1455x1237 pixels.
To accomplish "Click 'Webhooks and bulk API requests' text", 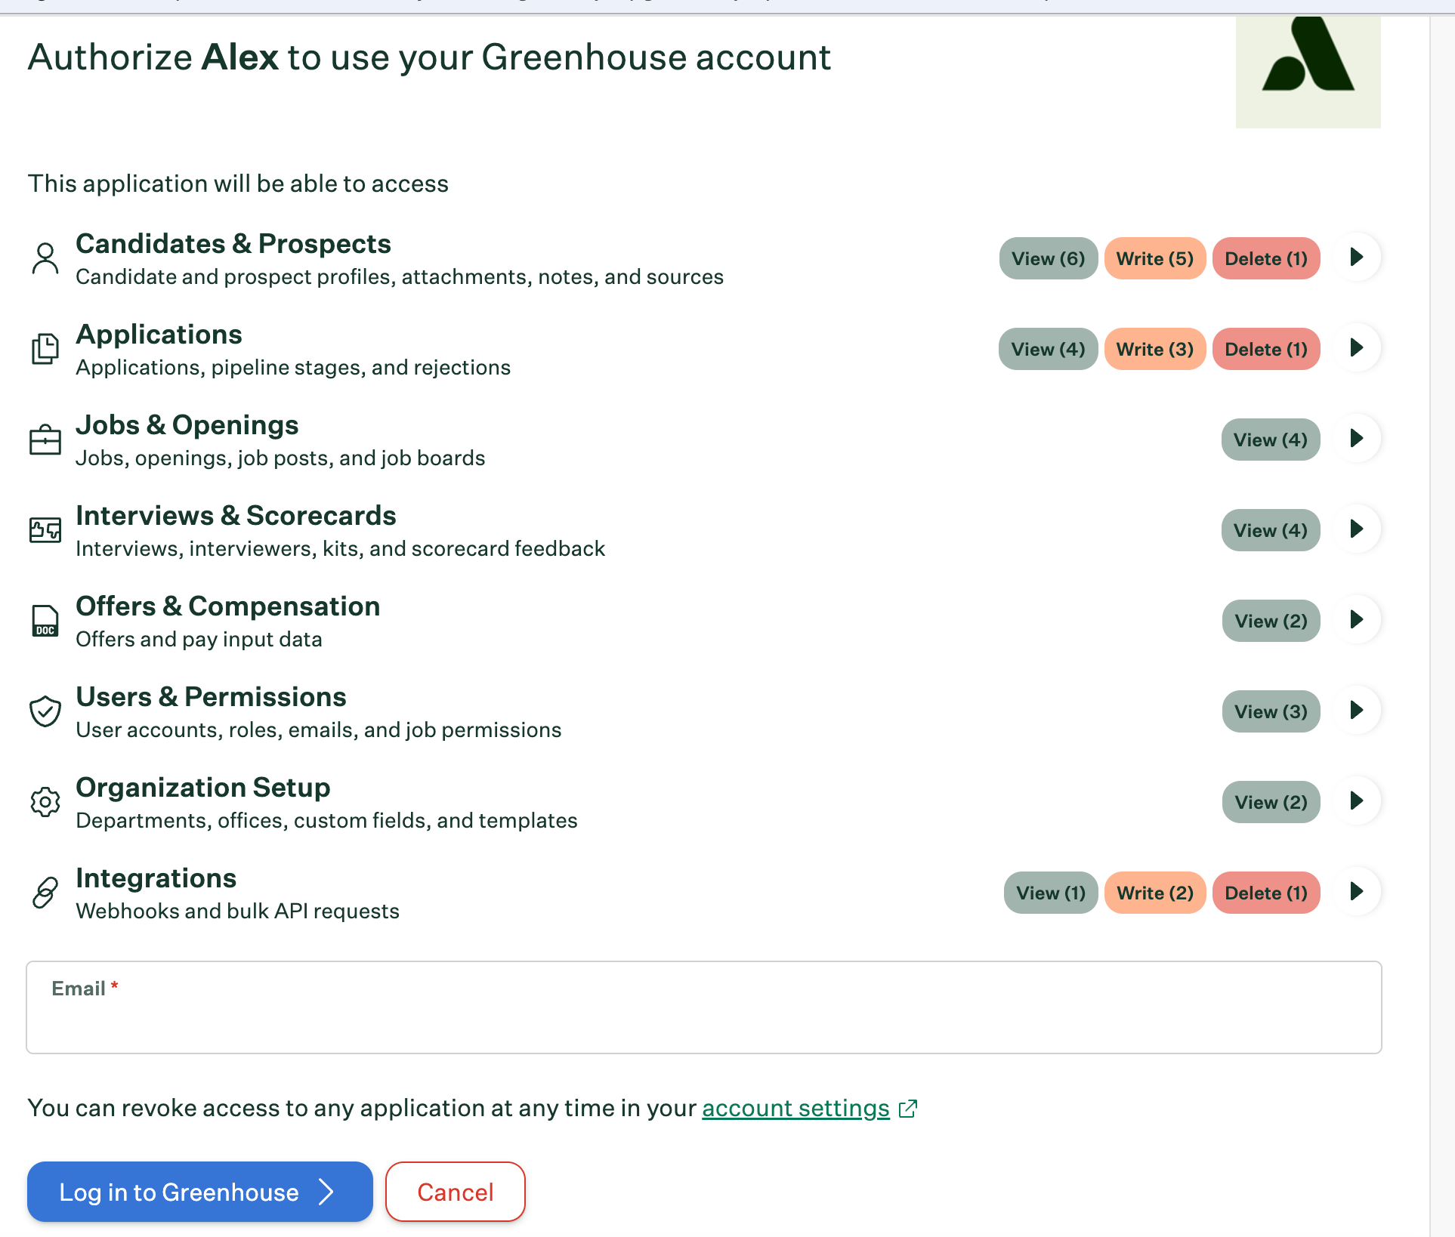I will [x=237, y=911].
